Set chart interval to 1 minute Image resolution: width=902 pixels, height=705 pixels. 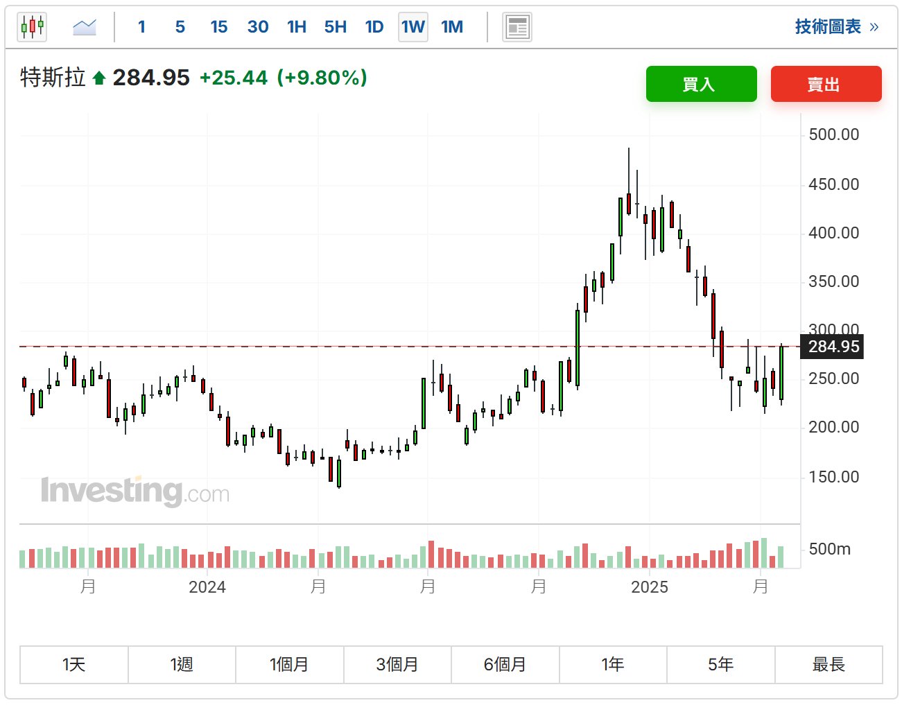coord(141,27)
